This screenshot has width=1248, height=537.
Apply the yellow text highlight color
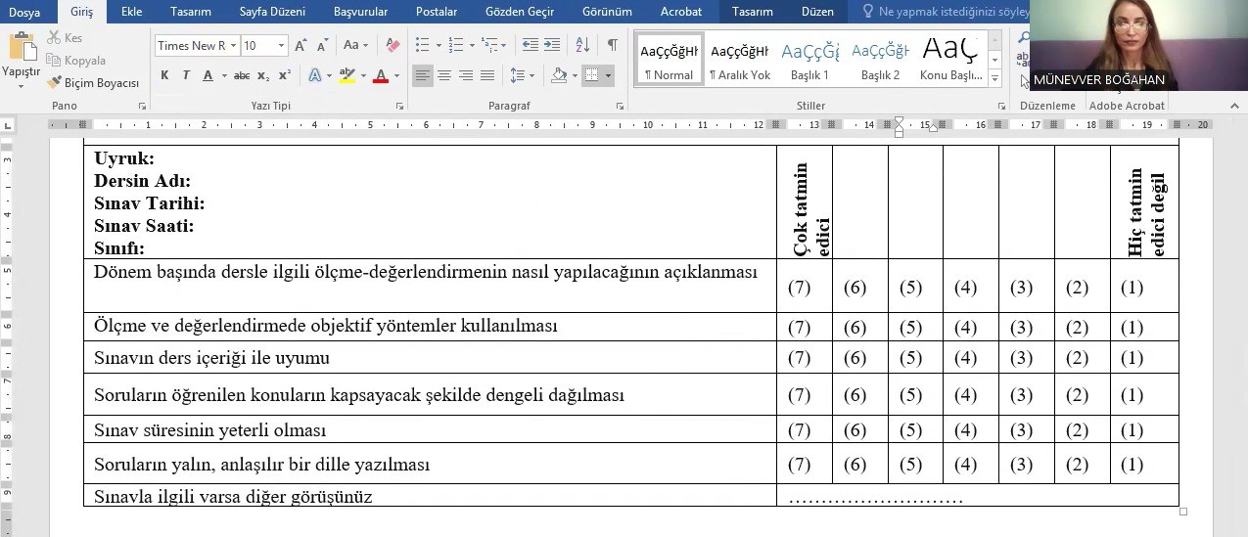point(346,75)
